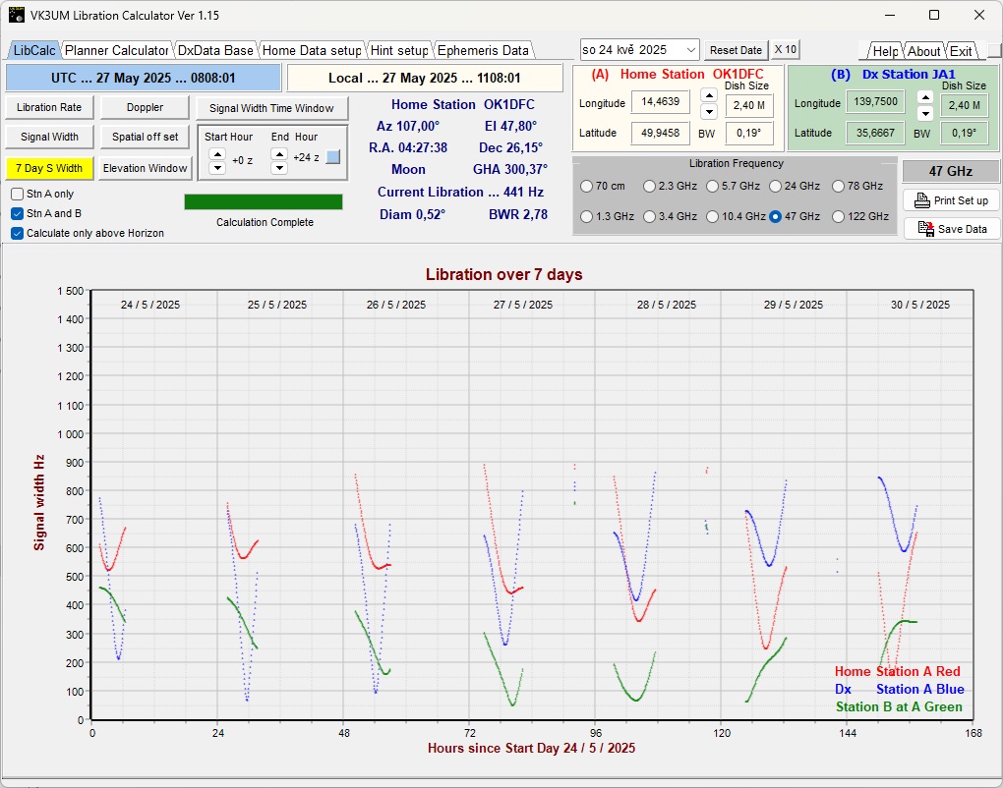This screenshot has height=788, width=1003.
Task: Click the Print Set up printer icon
Action: coord(921,200)
